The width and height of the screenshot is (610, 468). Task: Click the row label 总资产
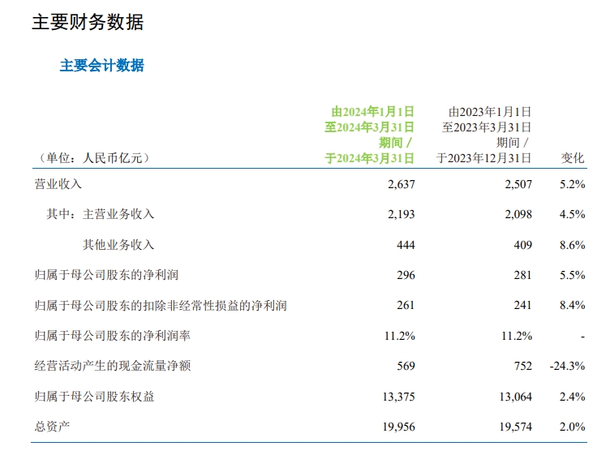tap(52, 427)
